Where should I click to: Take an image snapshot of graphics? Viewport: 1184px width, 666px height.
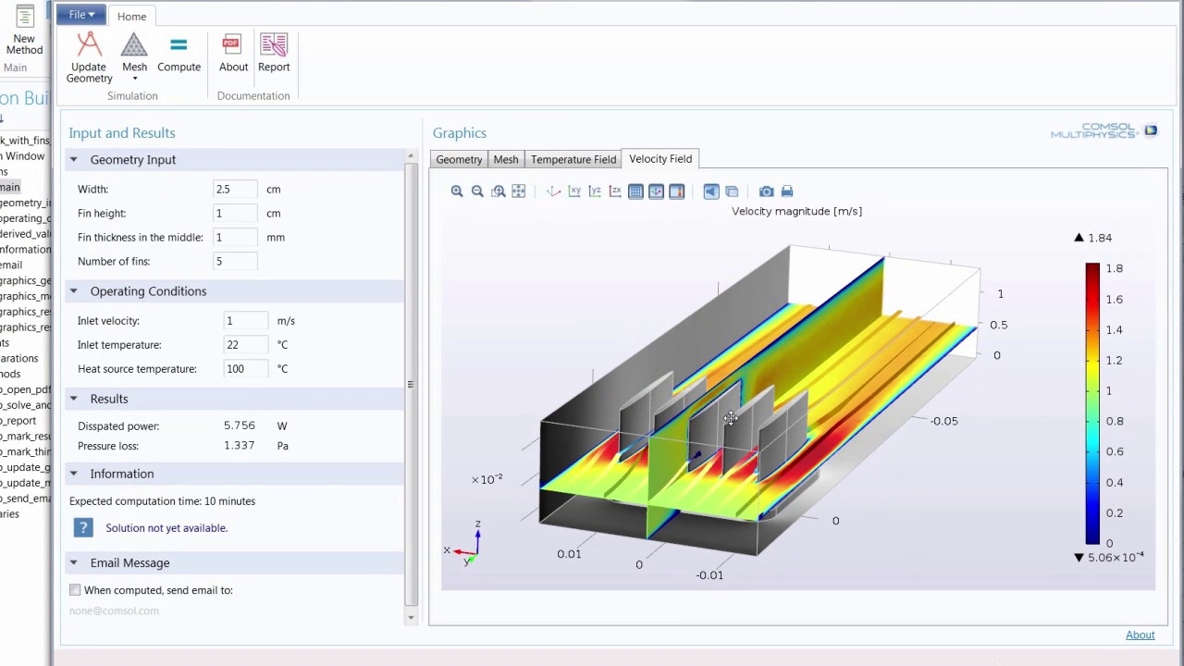(766, 191)
